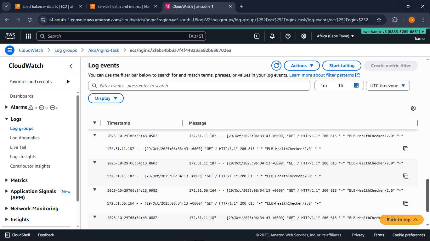Open the blue hamburger navigation menu
This screenshot has height=241, width=430.
coord(10,50)
